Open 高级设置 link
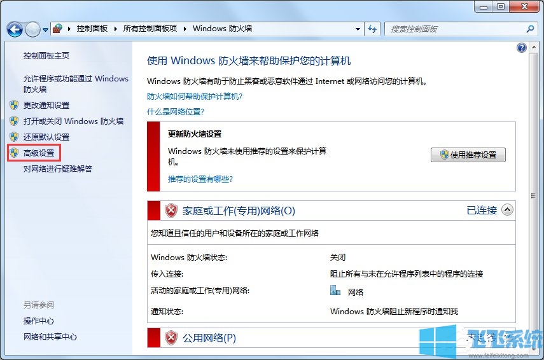The width and height of the screenshot is (544, 360). [x=39, y=153]
